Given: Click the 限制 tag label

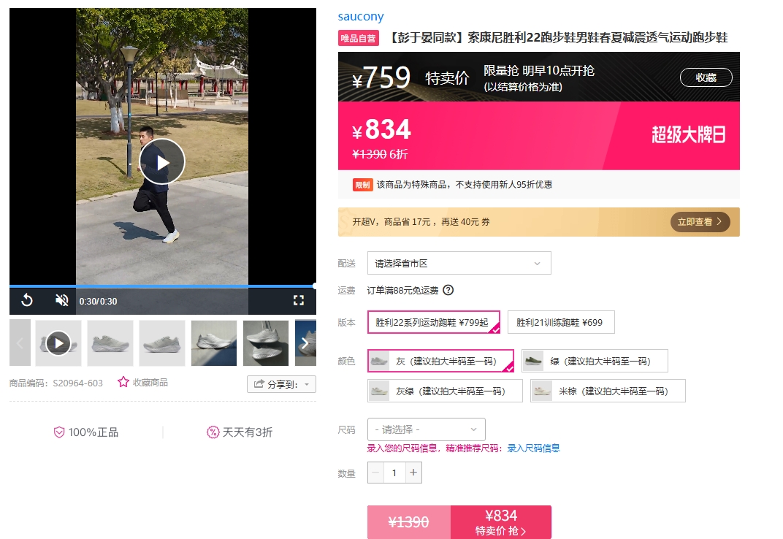Looking at the screenshot, I should [362, 185].
